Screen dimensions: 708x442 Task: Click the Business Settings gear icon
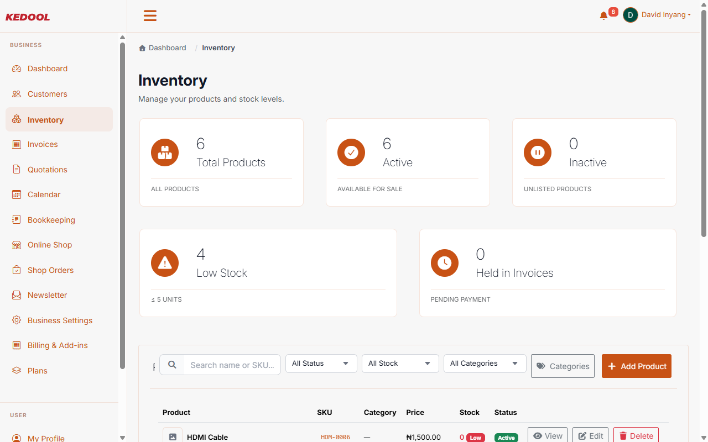pos(17,320)
